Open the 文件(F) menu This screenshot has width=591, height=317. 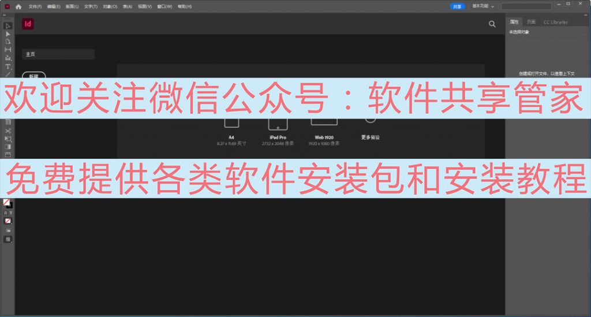pos(35,6)
